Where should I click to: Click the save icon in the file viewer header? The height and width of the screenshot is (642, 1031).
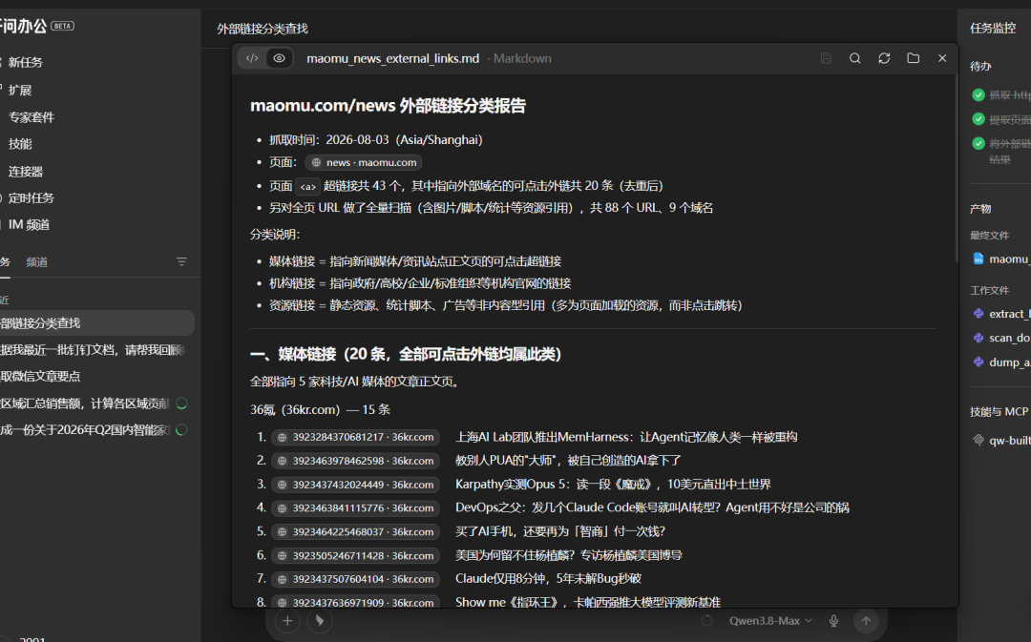point(826,58)
